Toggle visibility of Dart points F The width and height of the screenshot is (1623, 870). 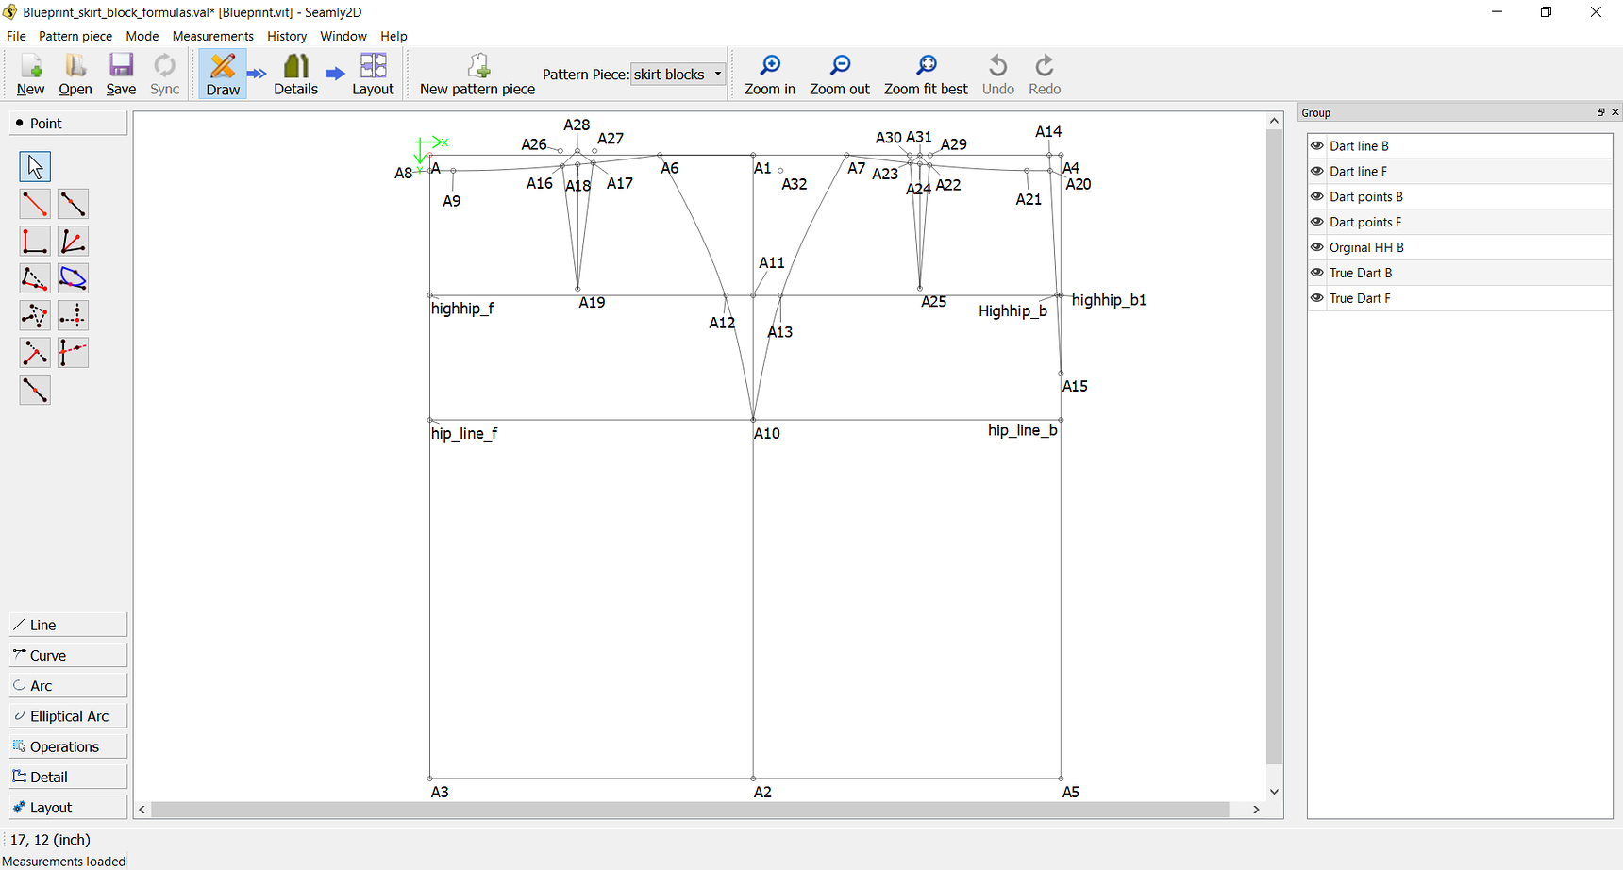point(1317,222)
